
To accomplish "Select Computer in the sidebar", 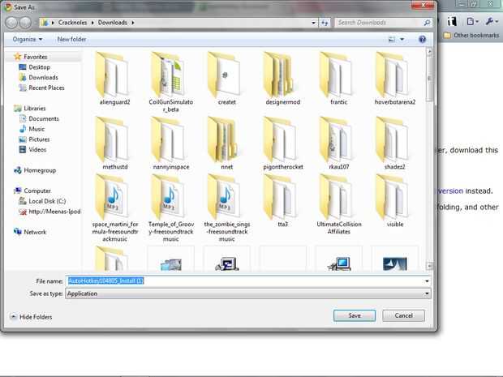I will coord(32,191).
